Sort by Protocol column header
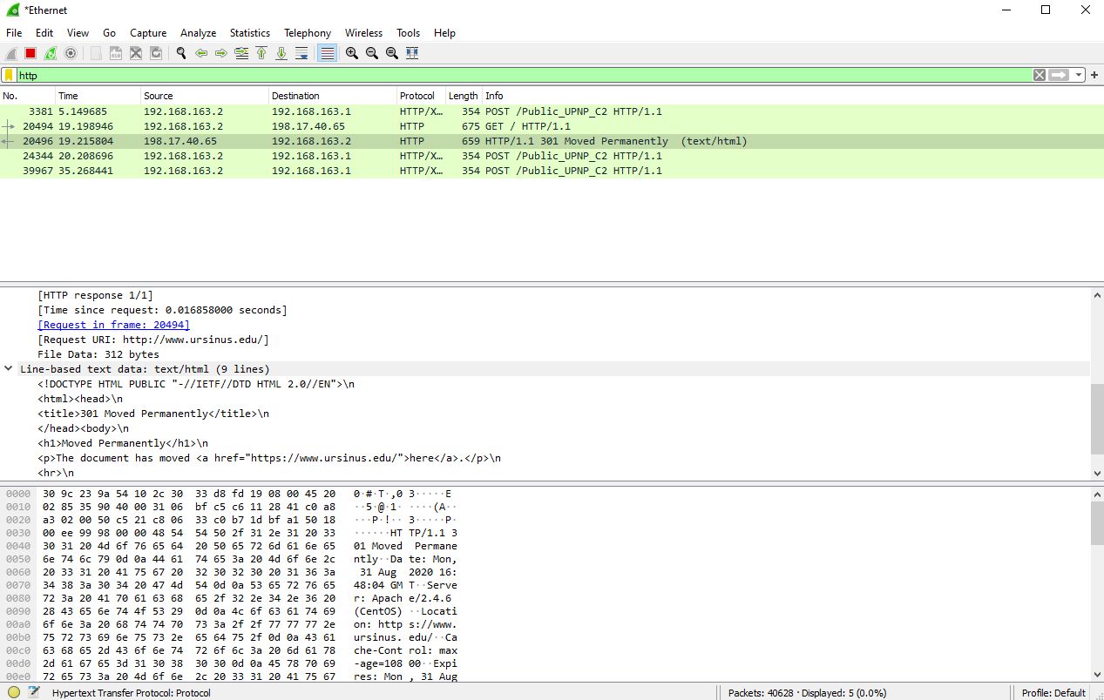1104x700 pixels. click(421, 96)
